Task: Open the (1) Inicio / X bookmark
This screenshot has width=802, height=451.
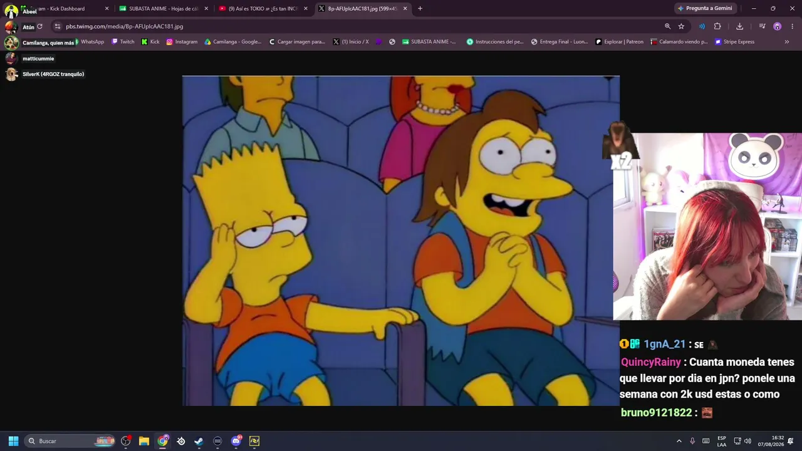Action: (x=351, y=42)
